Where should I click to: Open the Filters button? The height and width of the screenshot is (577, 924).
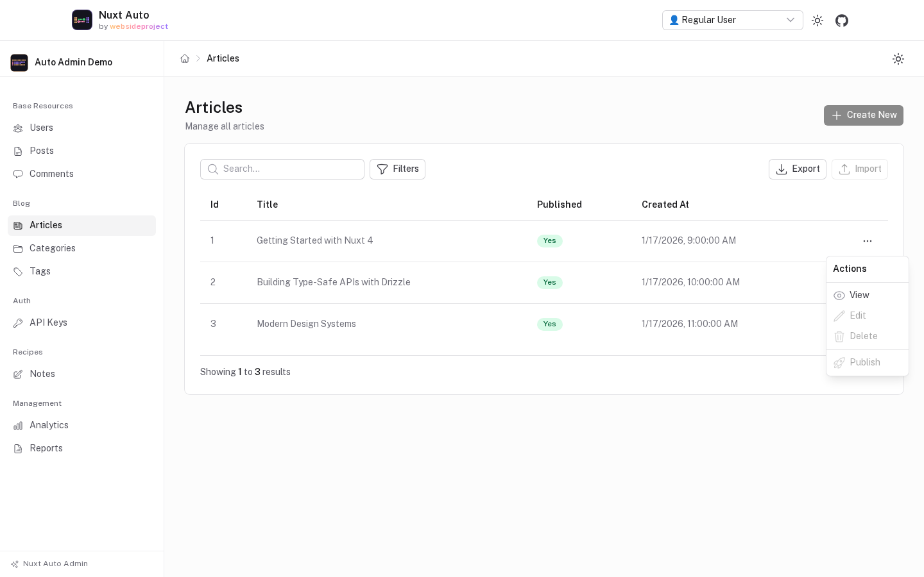(397, 169)
